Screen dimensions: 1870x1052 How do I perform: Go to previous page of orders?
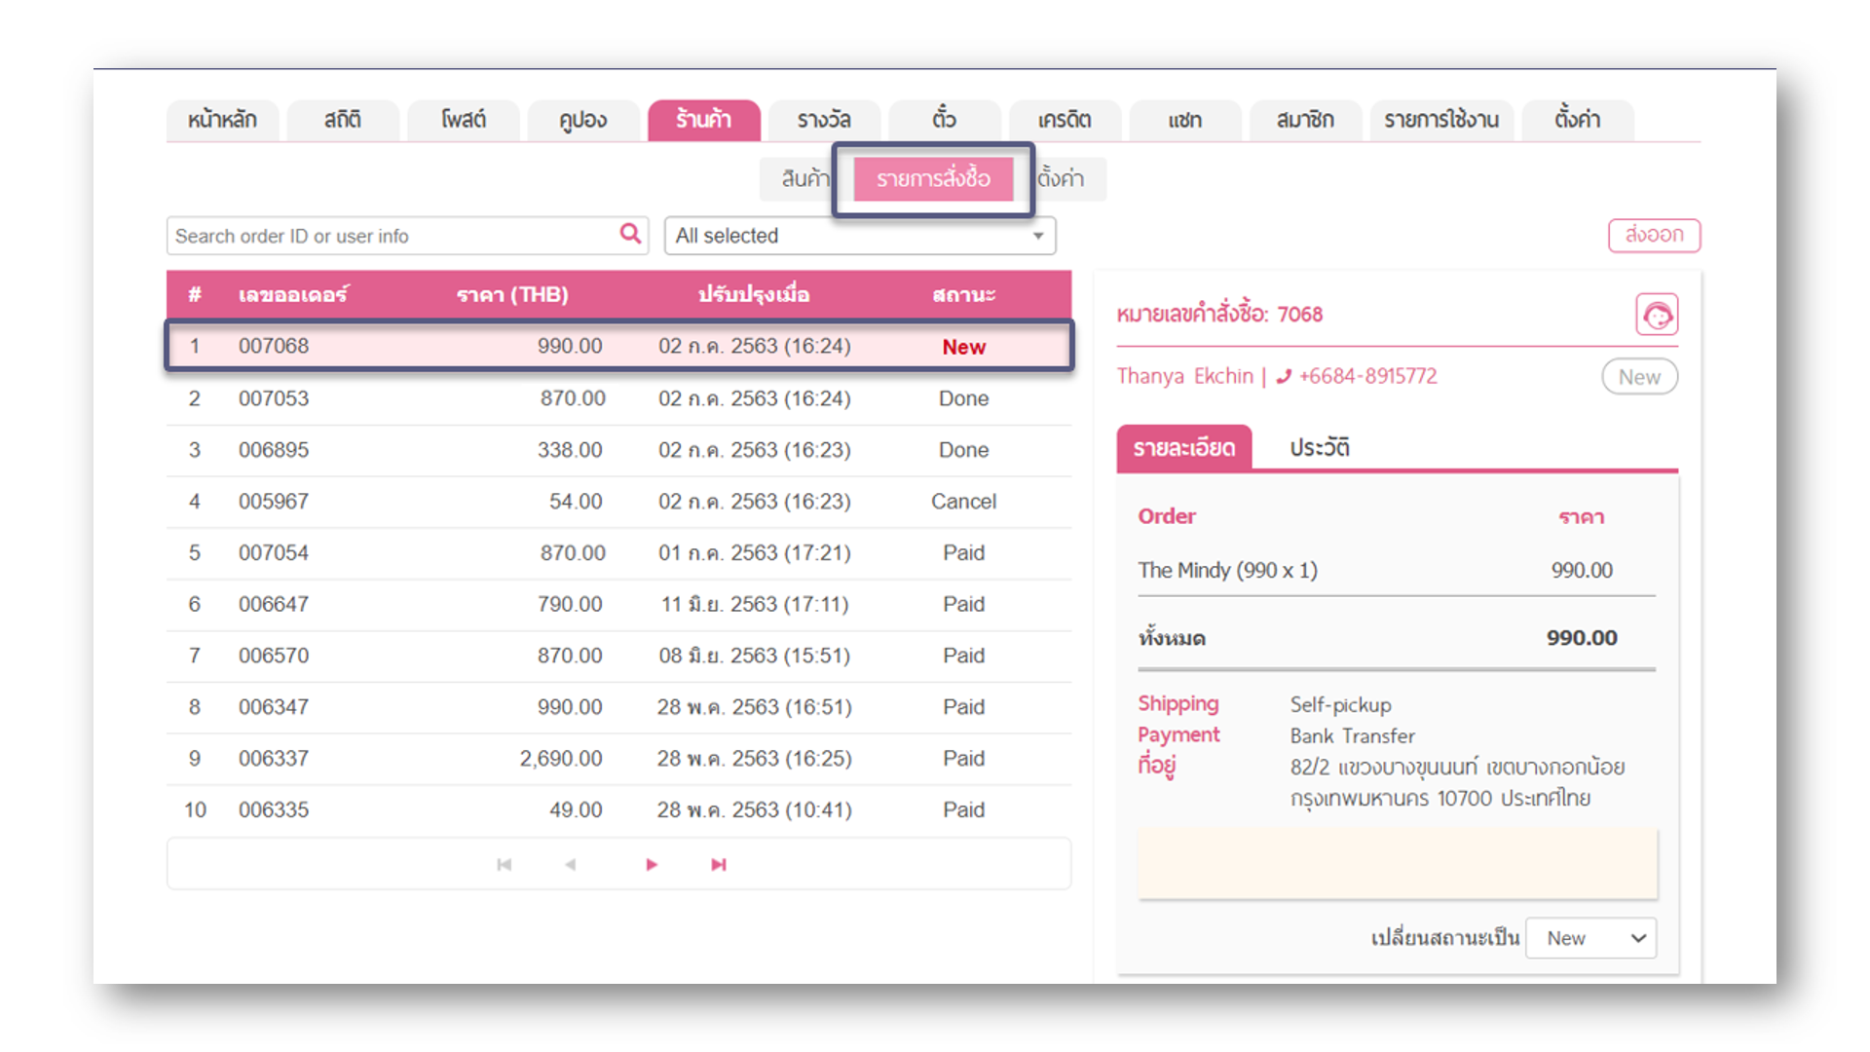pos(571,865)
